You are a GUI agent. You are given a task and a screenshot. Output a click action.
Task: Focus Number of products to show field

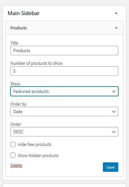click(64, 71)
